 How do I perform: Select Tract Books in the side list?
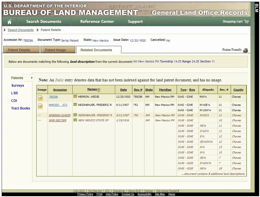pos(21,108)
